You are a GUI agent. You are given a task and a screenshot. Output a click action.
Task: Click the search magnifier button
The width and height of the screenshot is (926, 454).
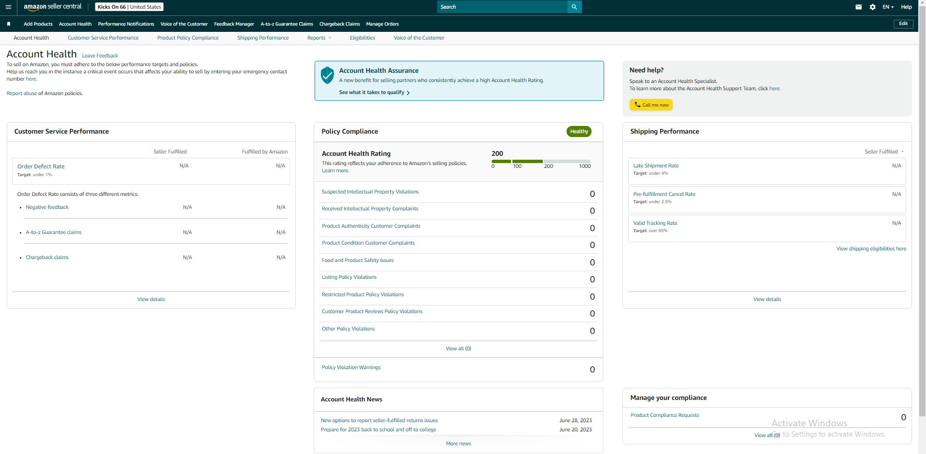coord(574,7)
